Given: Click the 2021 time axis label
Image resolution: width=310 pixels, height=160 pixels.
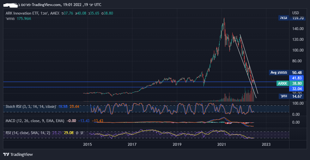Looking at the screenshot, I should coord(222,144).
